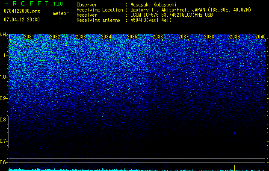This screenshot has width=269, height=171.
Task: Click the 'Receiving Location' label
Action: click(100, 10)
